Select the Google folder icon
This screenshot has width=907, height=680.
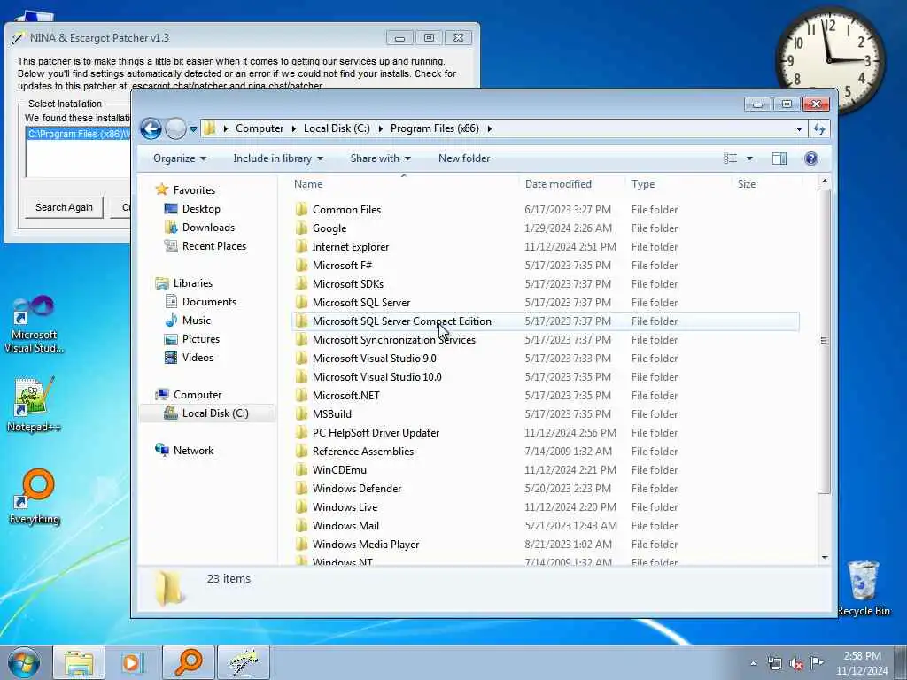[x=301, y=228]
